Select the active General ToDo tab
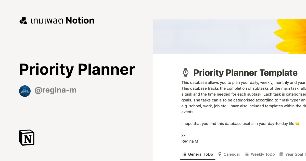306x161 pixels. [200, 154]
